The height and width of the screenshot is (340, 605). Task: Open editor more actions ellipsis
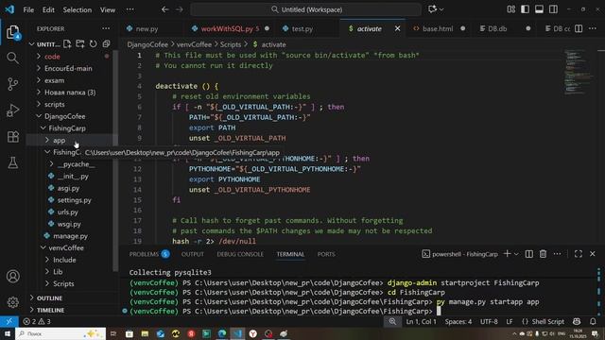click(593, 28)
